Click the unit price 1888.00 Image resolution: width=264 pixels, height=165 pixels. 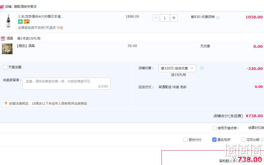point(132,17)
